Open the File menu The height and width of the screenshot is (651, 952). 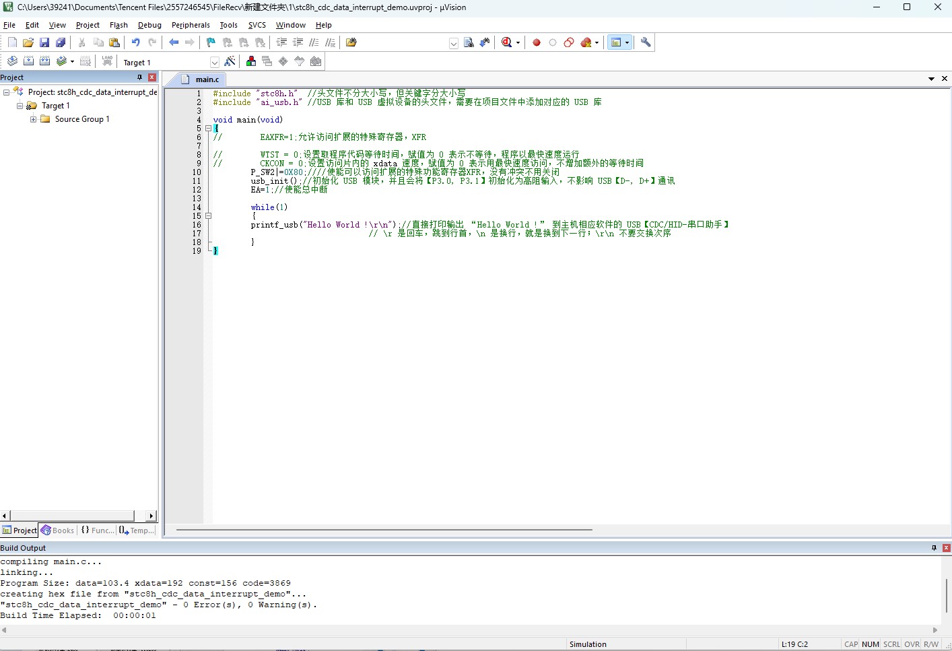tap(9, 25)
